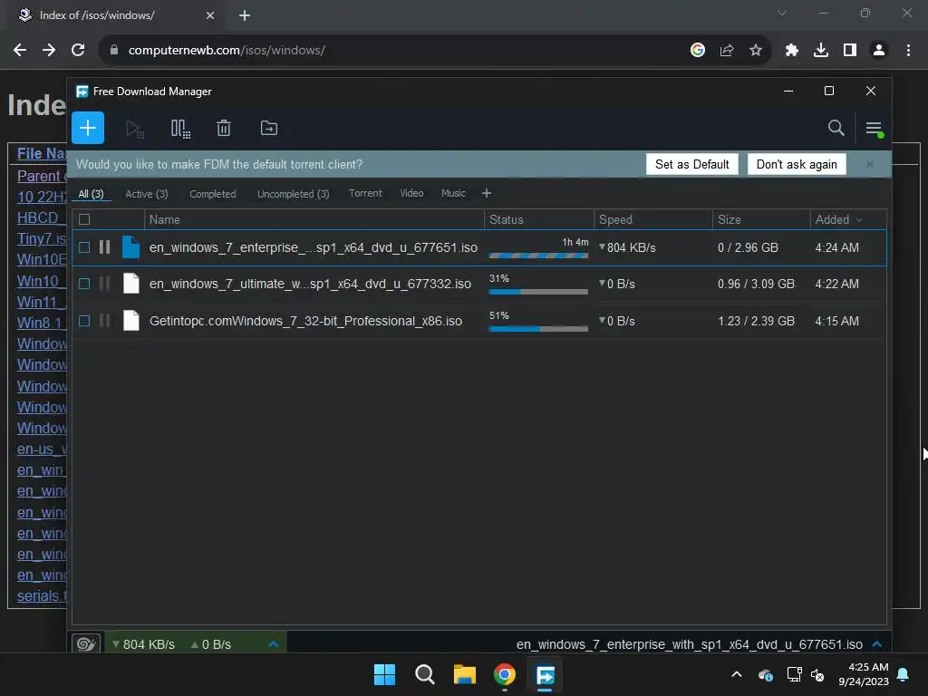The width and height of the screenshot is (928, 696).
Task: Go back in Chrome
Action: [x=20, y=51]
